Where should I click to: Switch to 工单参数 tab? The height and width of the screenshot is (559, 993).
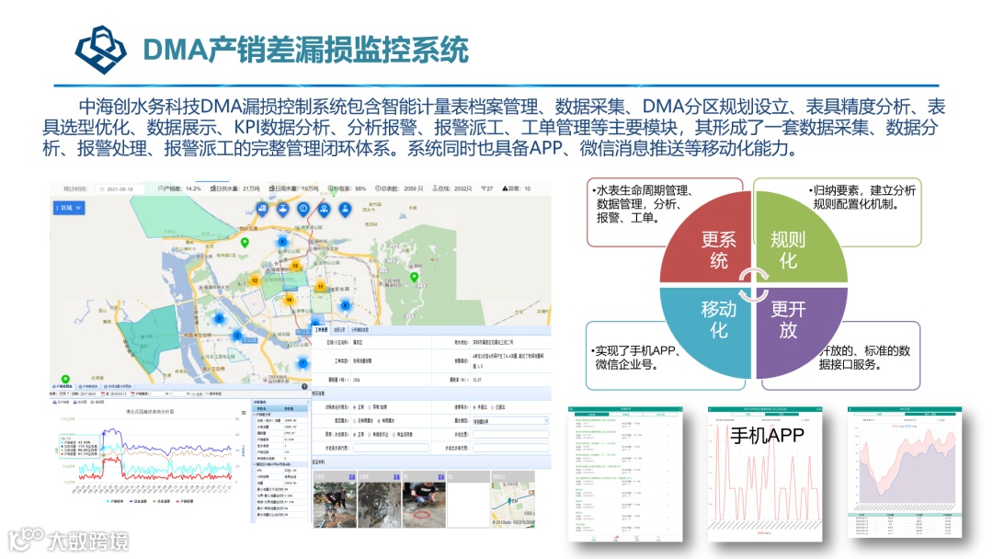tap(322, 330)
